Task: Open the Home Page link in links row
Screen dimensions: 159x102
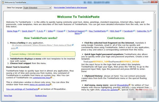Action: (12, 31)
